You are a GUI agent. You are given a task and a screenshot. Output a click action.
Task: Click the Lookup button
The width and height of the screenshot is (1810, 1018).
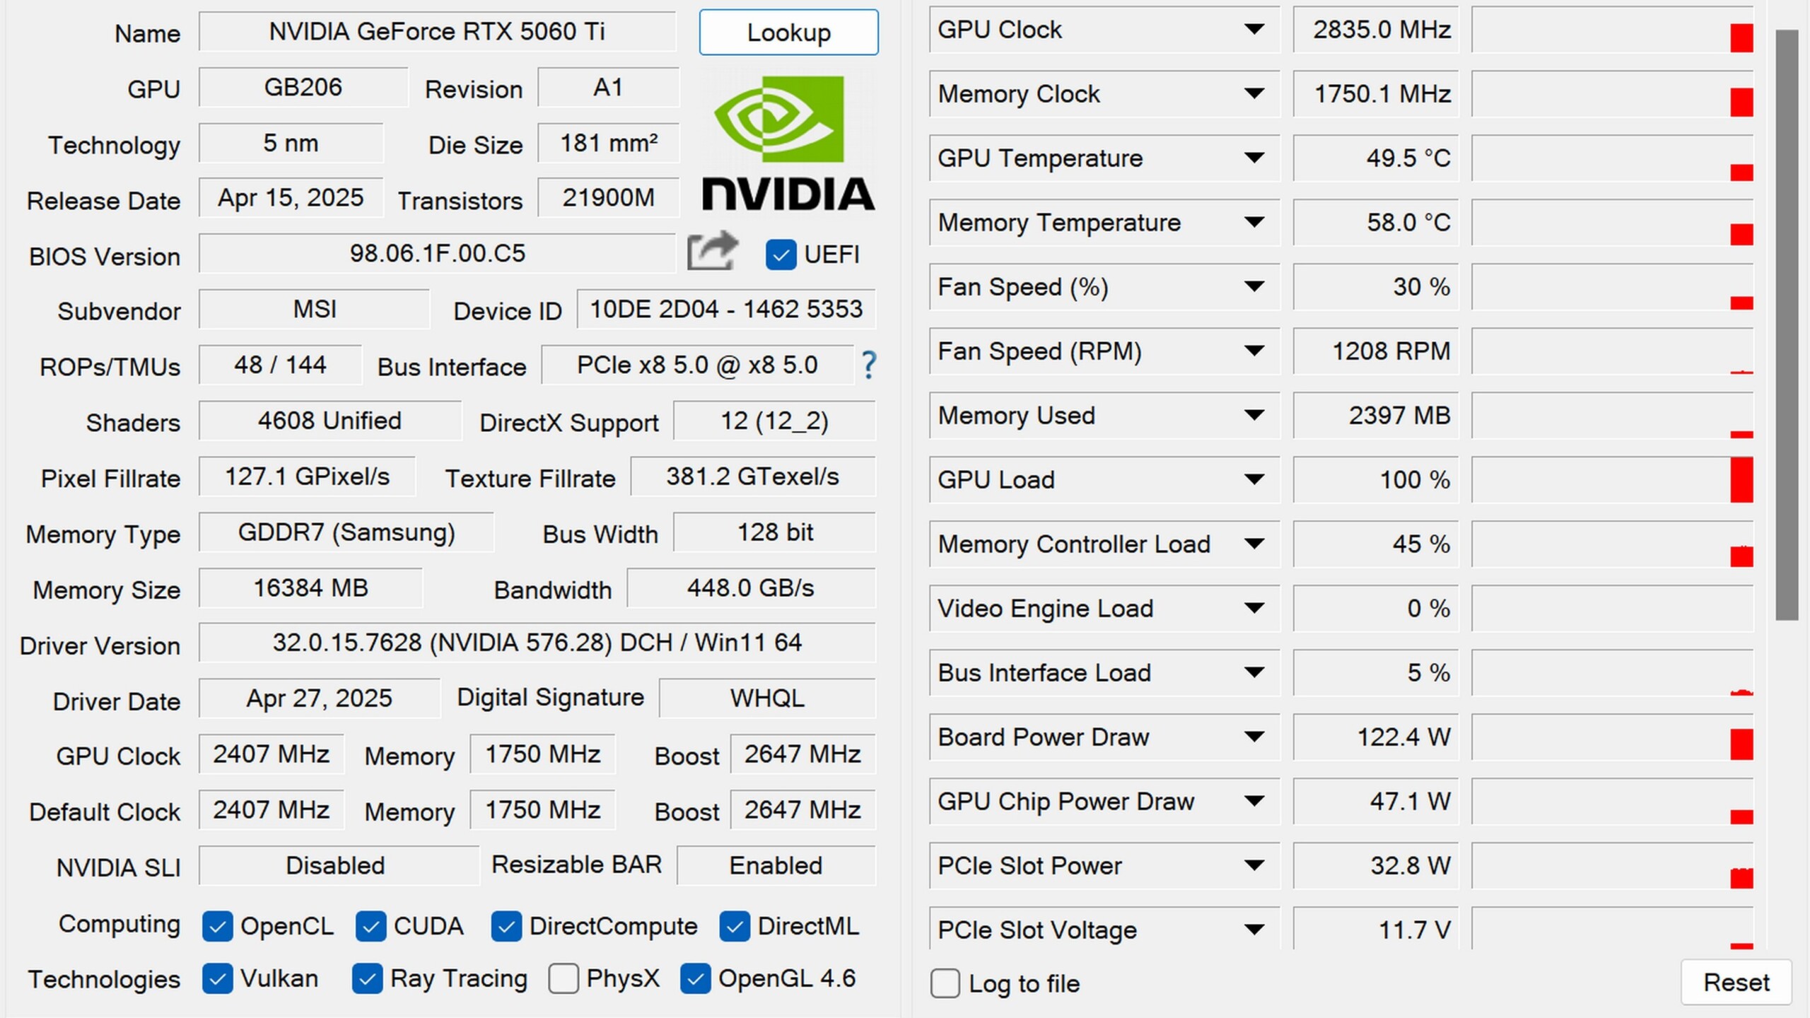click(788, 33)
